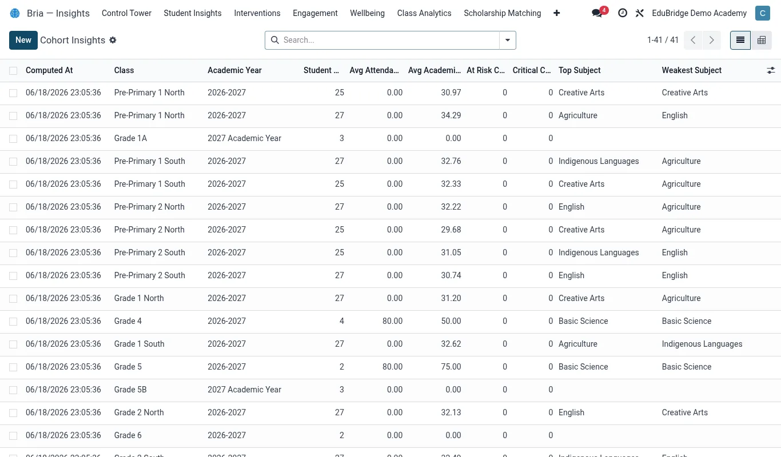The width and height of the screenshot is (781, 457).
Task: Open the messages conversation icon
Action: click(597, 13)
